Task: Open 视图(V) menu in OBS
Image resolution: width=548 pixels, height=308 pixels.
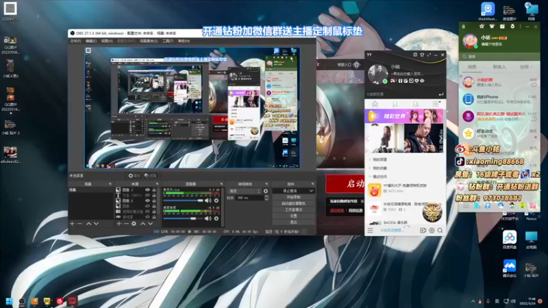Action: [x=107, y=41]
